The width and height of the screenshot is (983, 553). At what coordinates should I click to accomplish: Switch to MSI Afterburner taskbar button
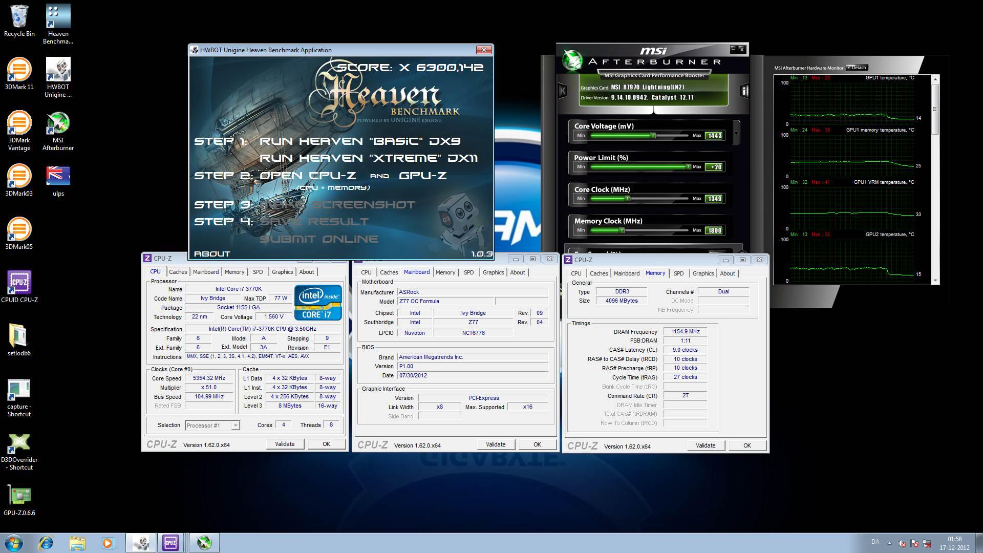click(204, 543)
